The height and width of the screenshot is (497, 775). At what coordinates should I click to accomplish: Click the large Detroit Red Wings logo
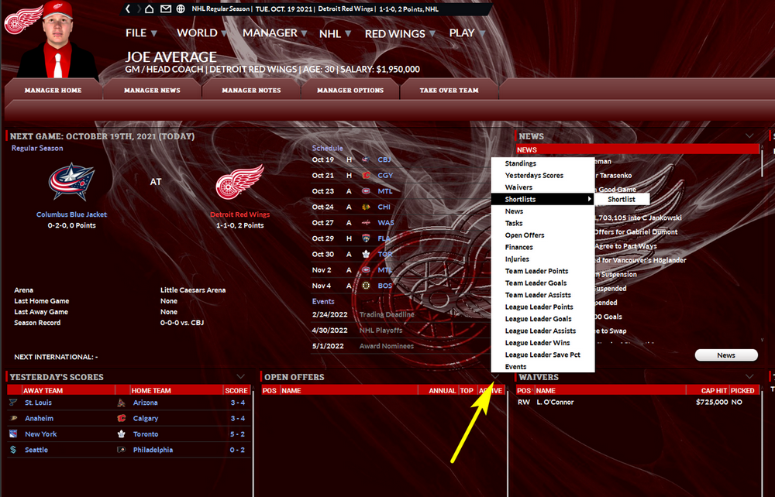tap(239, 182)
